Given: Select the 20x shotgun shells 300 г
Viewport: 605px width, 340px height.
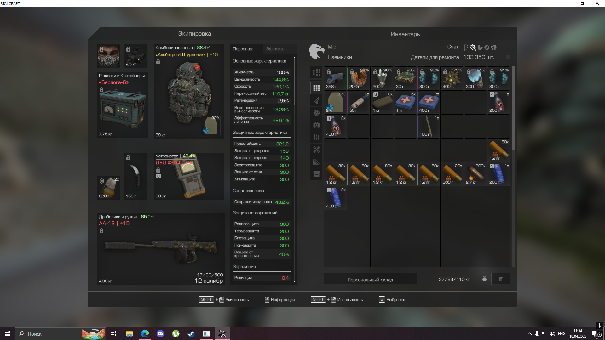Looking at the screenshot, I should 452,174.
